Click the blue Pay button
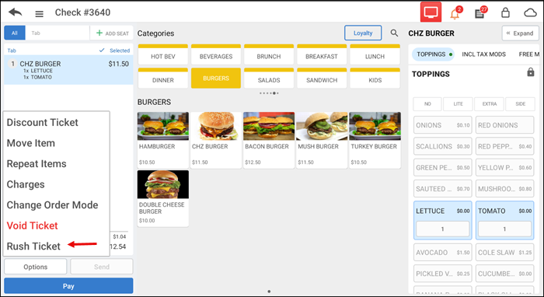The image size is (544, 297). [x=68, y=286]
